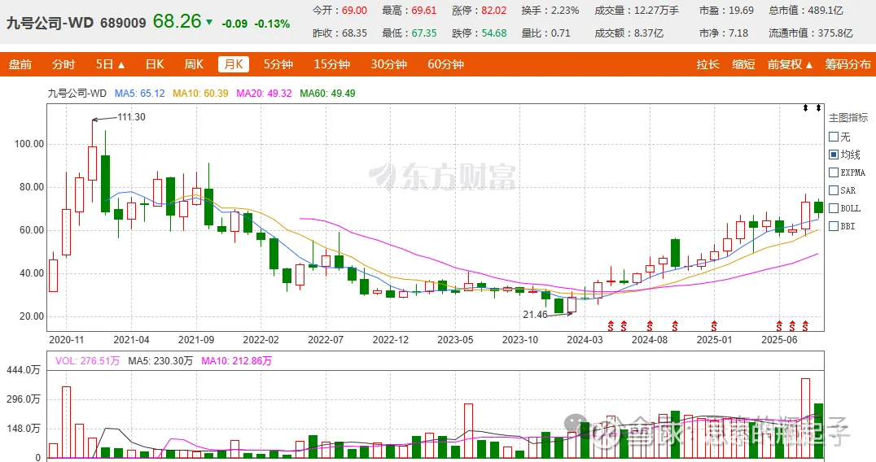Expand the 5日 period dropdown
The width and height of the screenshot is (876, 462).
pos(110,64)
